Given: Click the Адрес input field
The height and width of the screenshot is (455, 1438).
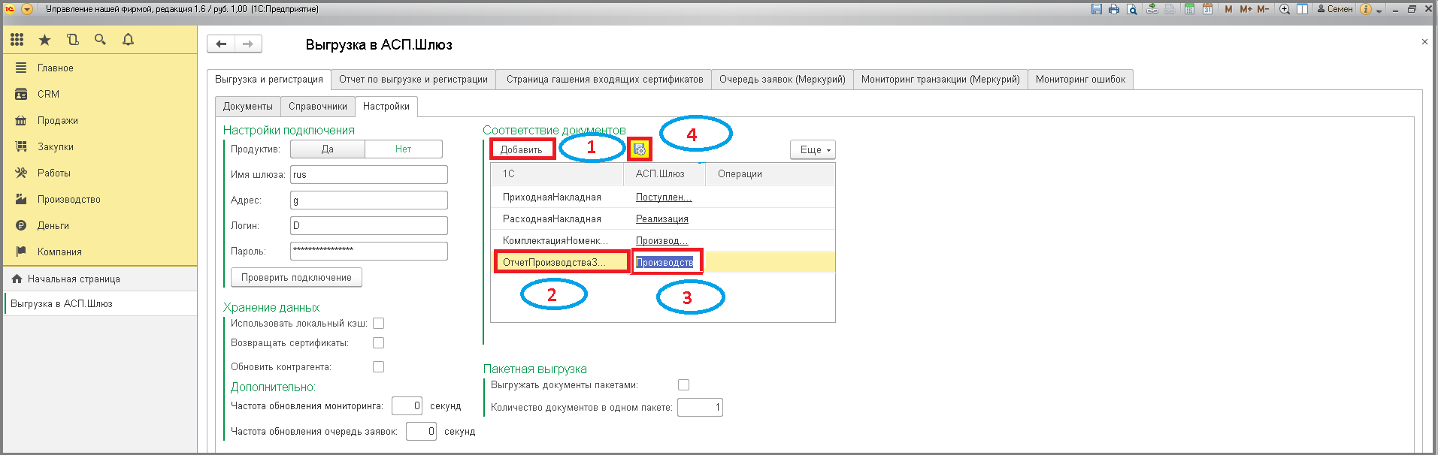Looking at the screenshot, I should tap(369, 200).
